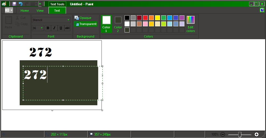
Task: Pick the red color swatch
Action: (145, 18)
